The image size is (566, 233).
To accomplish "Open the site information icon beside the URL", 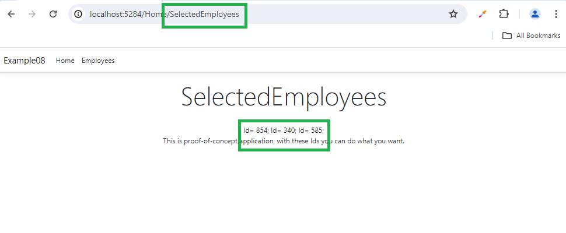I will [x=78, y=14].
